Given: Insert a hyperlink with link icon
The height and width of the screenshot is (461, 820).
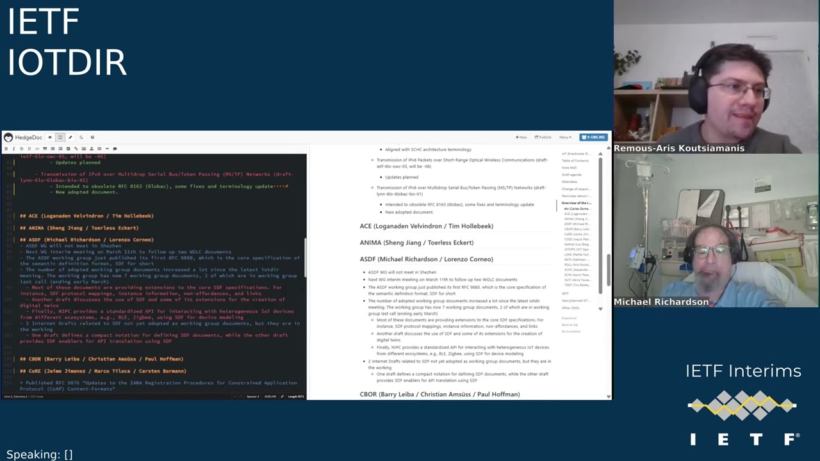Looking at the screenshot, I should tap(76, 149).
